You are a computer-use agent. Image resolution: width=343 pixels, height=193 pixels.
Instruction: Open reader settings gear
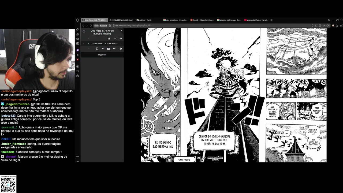coord(121,49)
